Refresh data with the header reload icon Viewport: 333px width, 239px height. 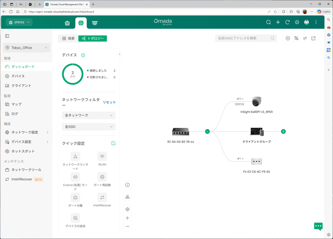pyautogui.click(x=288, y=22)
